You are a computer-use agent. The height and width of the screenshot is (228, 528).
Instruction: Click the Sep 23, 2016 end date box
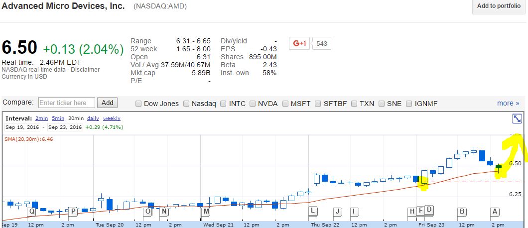click(x=65, y=127)
